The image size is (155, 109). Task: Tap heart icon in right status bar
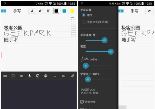pyautogui.click(x=82, y=4)
